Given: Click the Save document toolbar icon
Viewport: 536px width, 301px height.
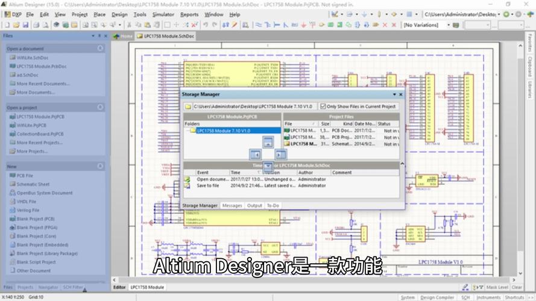Looking at the screenshot, I should pyautogui.click(x=25, y=25).
